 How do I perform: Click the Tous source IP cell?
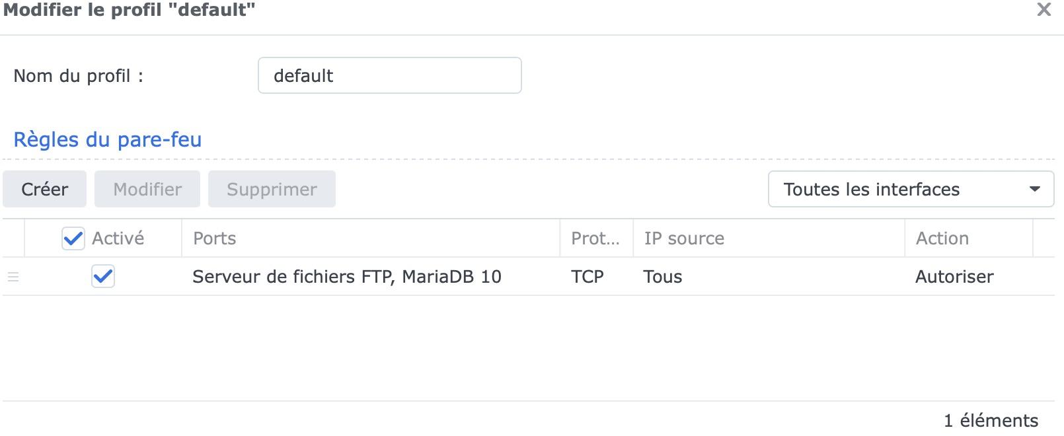pos(663,277)
